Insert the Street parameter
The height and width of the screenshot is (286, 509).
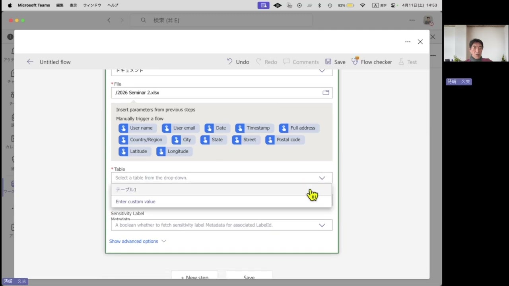pos(246,140)
